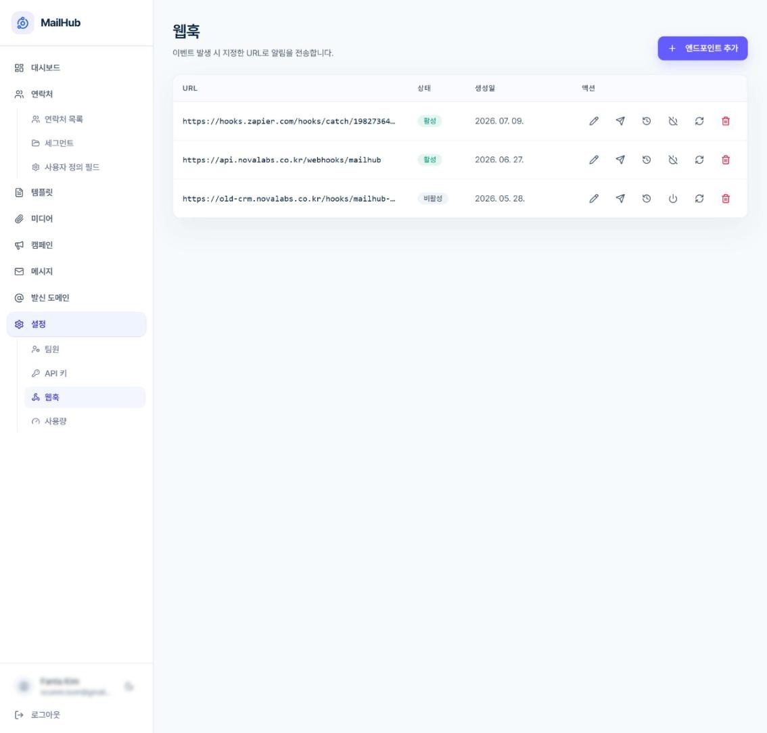Open 발신 도메인 settings

pos(76,298)
